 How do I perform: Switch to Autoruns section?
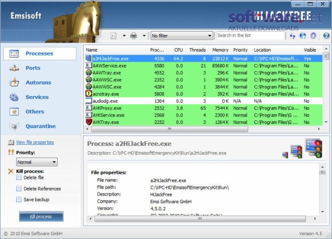click(38, 83)
